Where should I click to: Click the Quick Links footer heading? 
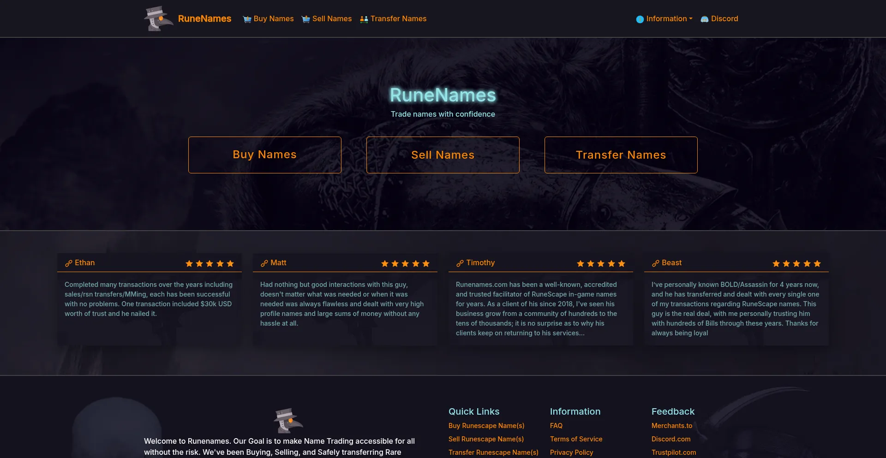474,411
